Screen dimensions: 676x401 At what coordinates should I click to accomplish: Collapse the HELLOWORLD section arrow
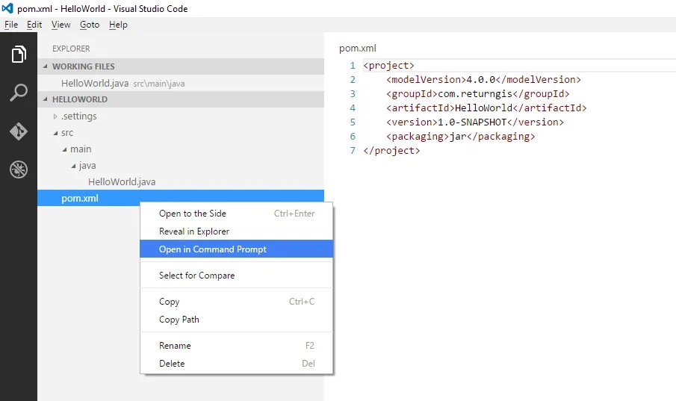point(46,99)
